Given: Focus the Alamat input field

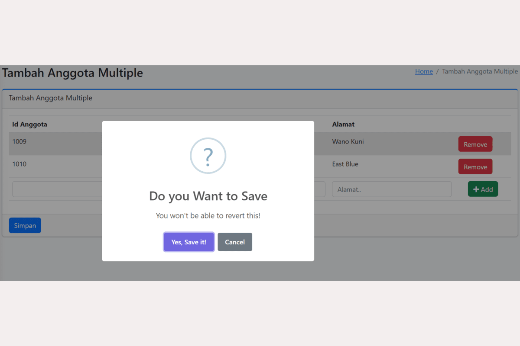Looking at the screenshot, I should point(392,189).
